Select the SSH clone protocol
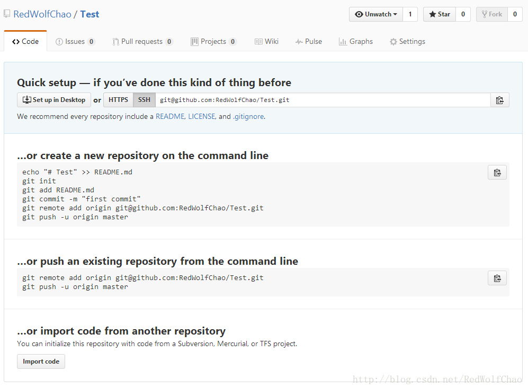This screenshot has height=390, width=528. [x=144, y=100]
